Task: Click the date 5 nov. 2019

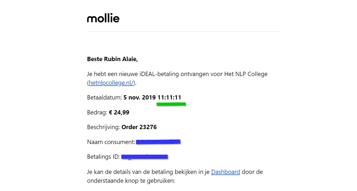Action: (x=140, y=98)
